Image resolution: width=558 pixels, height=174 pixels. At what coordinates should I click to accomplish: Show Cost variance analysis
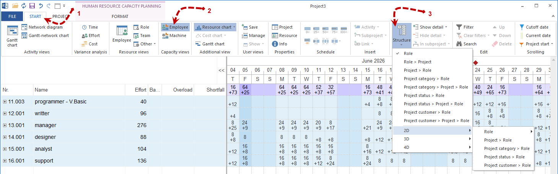(89, 44)
